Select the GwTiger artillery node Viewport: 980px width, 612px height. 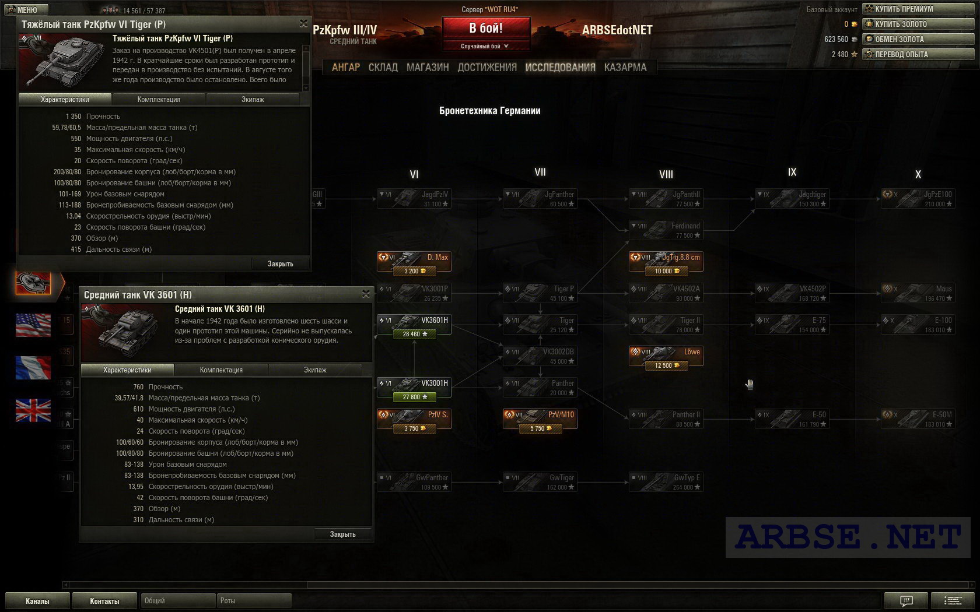pyautogui.click(x=540, y=482)
